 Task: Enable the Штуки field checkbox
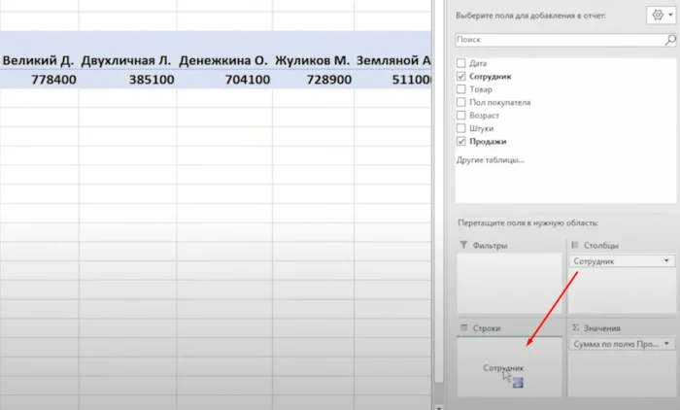[x=461, y=127]
